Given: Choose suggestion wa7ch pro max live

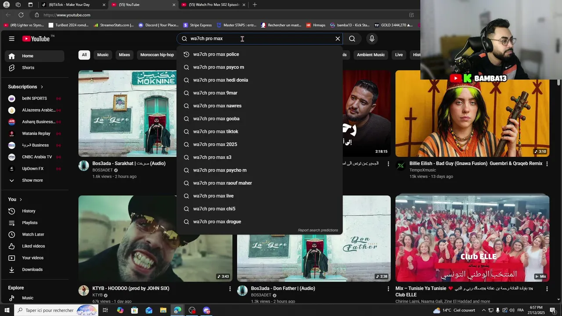Looking at the screenshot, I should pos(259,196).
